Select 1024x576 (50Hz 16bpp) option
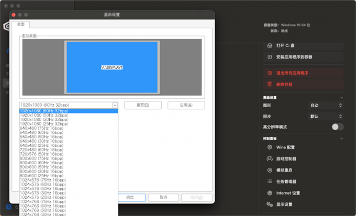The image size is (356, 216). pyautogui.click(x=69, y=189)
